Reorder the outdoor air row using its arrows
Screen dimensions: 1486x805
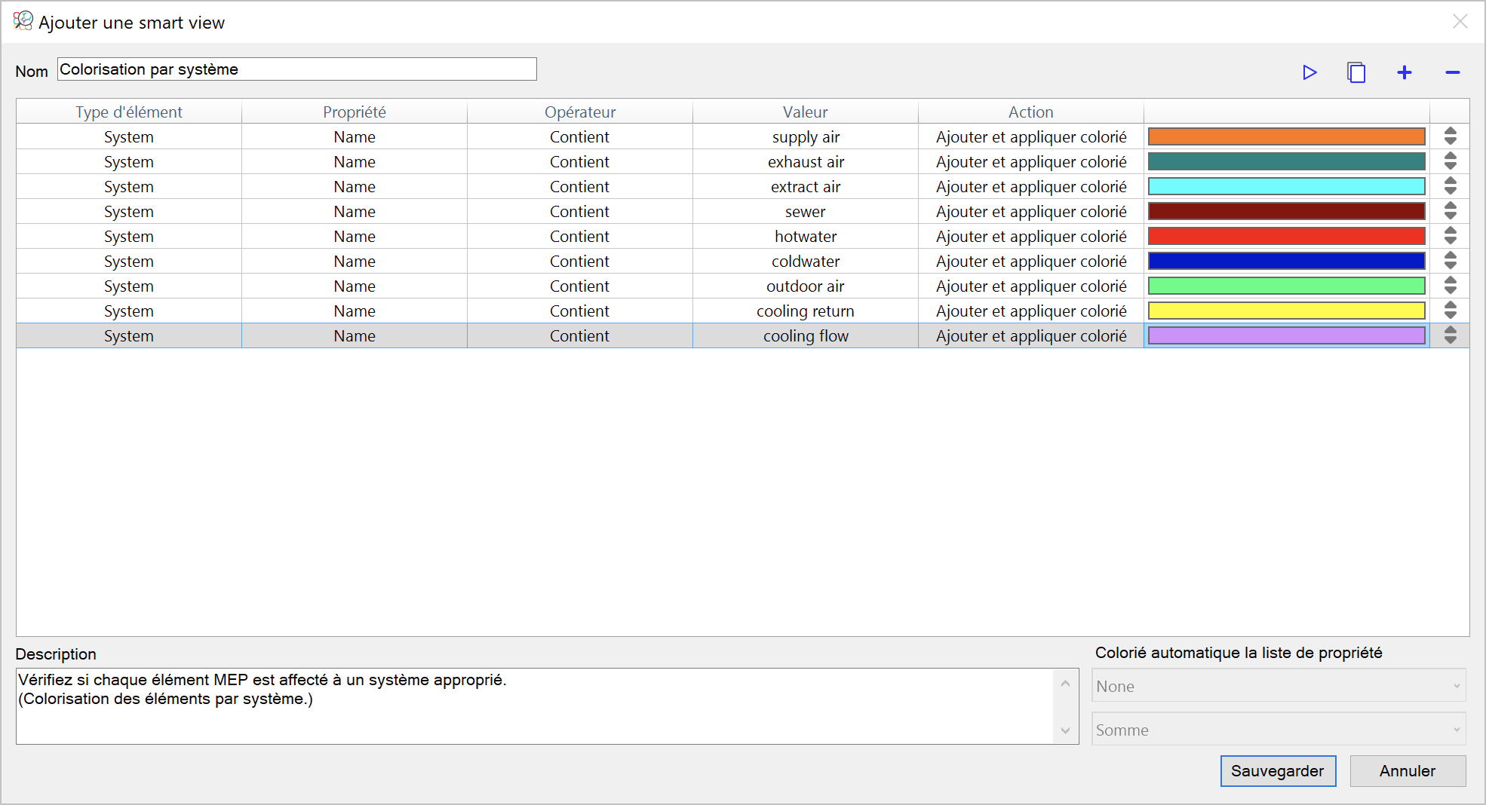click(x=1450, y=286)
